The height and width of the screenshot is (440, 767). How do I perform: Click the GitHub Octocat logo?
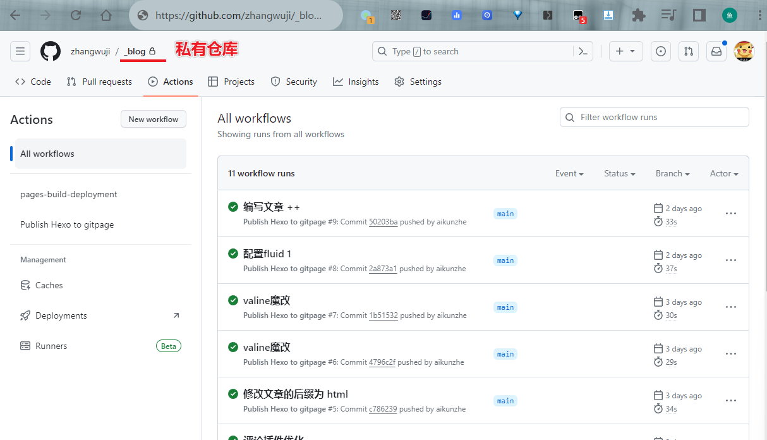pos(51,51)
